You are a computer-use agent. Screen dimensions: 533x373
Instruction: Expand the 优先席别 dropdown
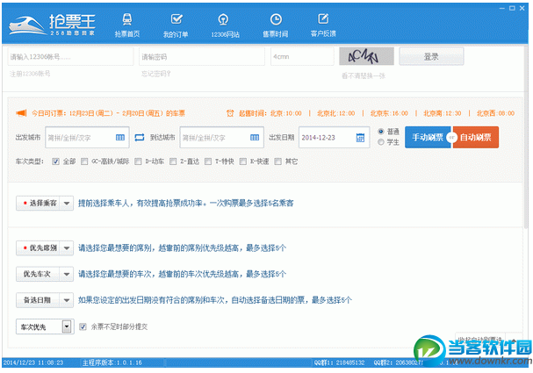tap(43, 248)
